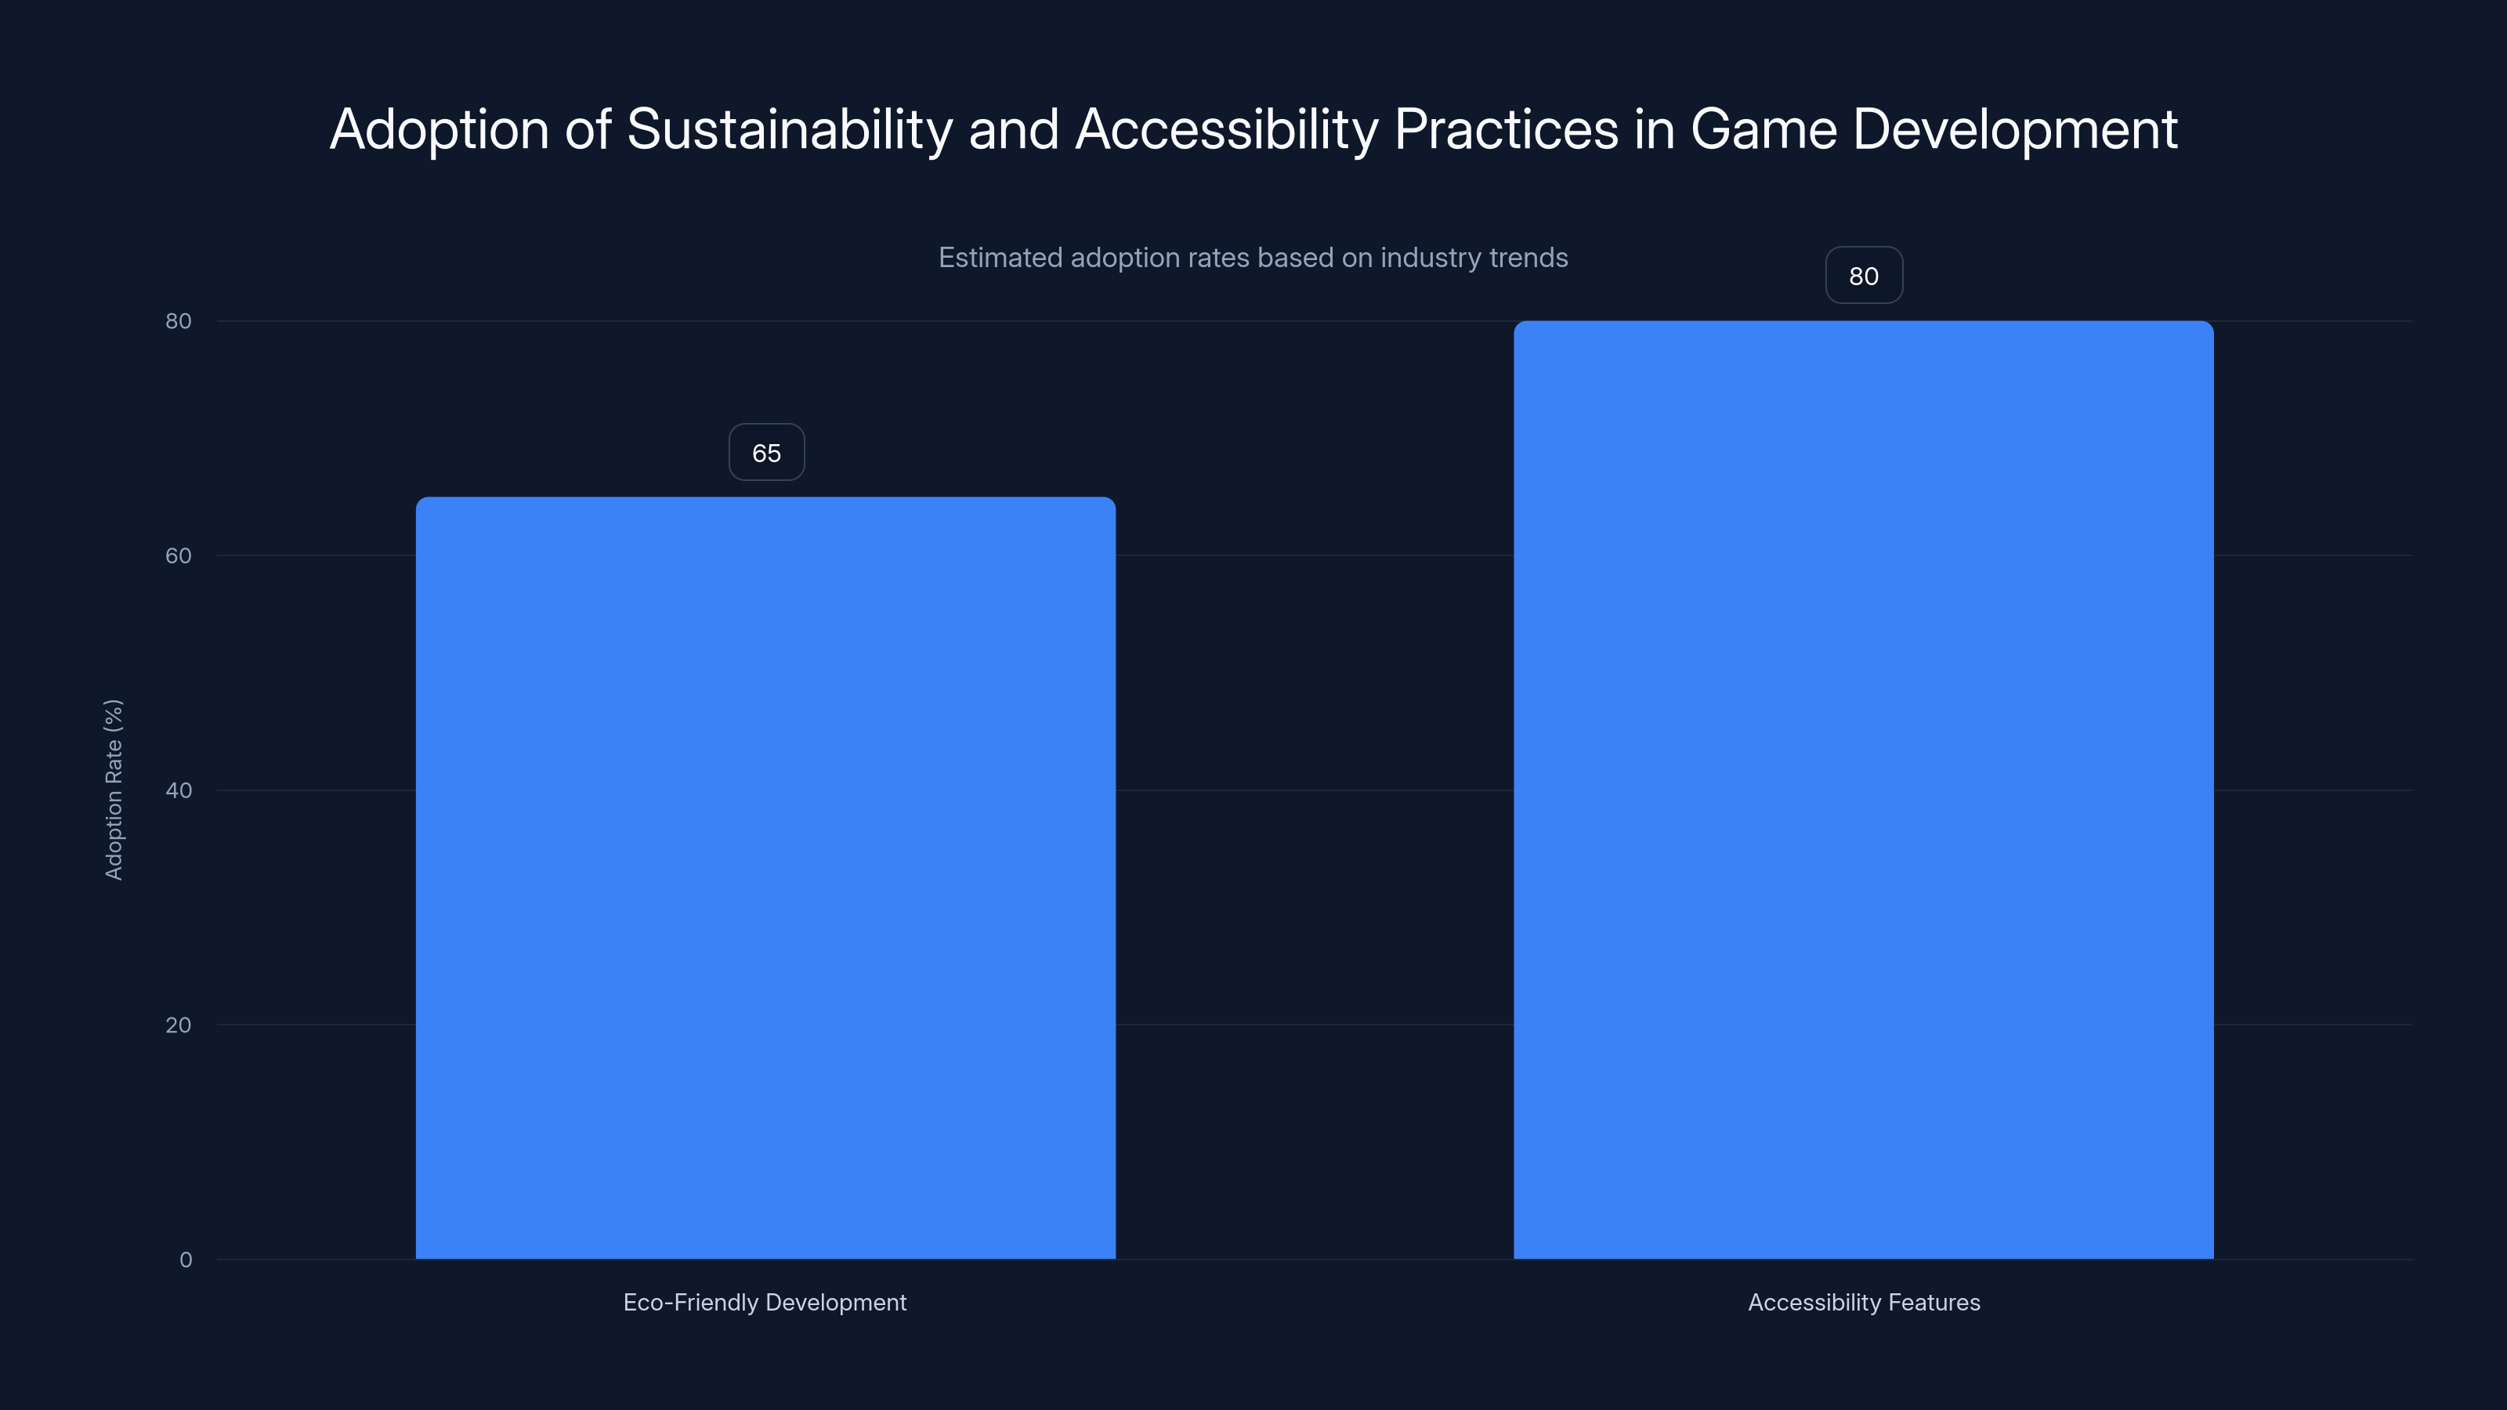Click the y-axis tick label 0
This screenshot has width=2507, height=1410.
[186, 1259]
